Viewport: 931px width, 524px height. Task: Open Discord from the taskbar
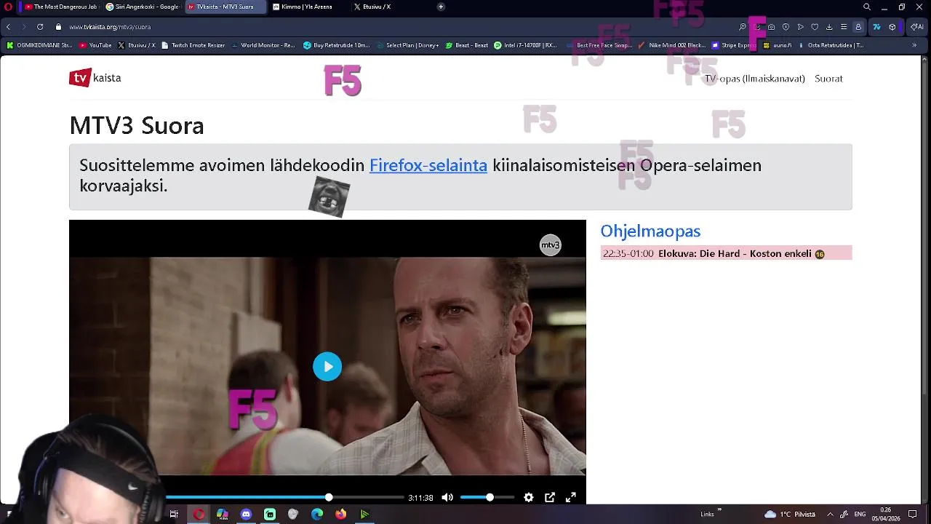246,515
